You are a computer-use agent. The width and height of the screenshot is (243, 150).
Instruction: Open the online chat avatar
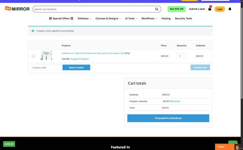tap(237, 147)
